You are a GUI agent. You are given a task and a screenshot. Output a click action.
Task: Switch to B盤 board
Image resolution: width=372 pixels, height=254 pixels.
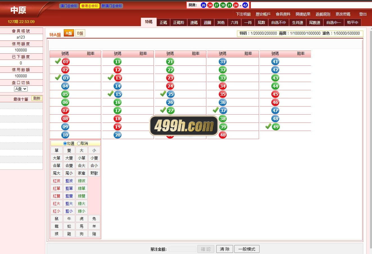pyautogui.click(x=80, y=33)
